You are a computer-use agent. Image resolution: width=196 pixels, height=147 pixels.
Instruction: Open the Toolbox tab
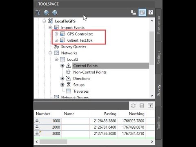pyautogui.click(x=158, y=123)
